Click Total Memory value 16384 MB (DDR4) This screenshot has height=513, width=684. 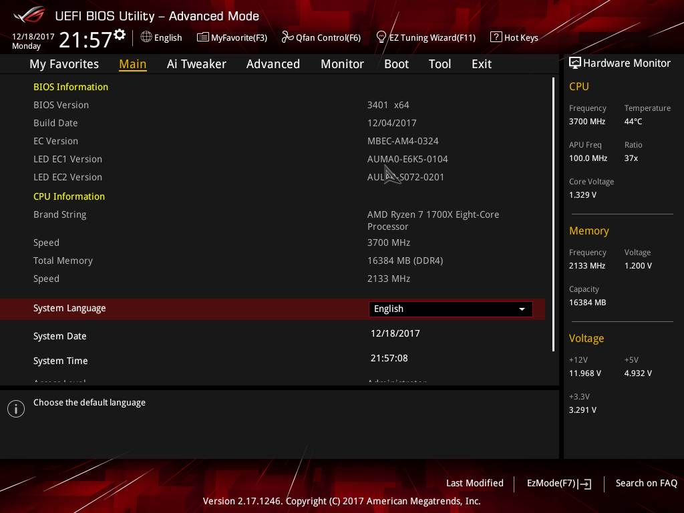click(405, 261)
